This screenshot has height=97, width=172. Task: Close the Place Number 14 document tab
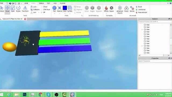point(25,19)
